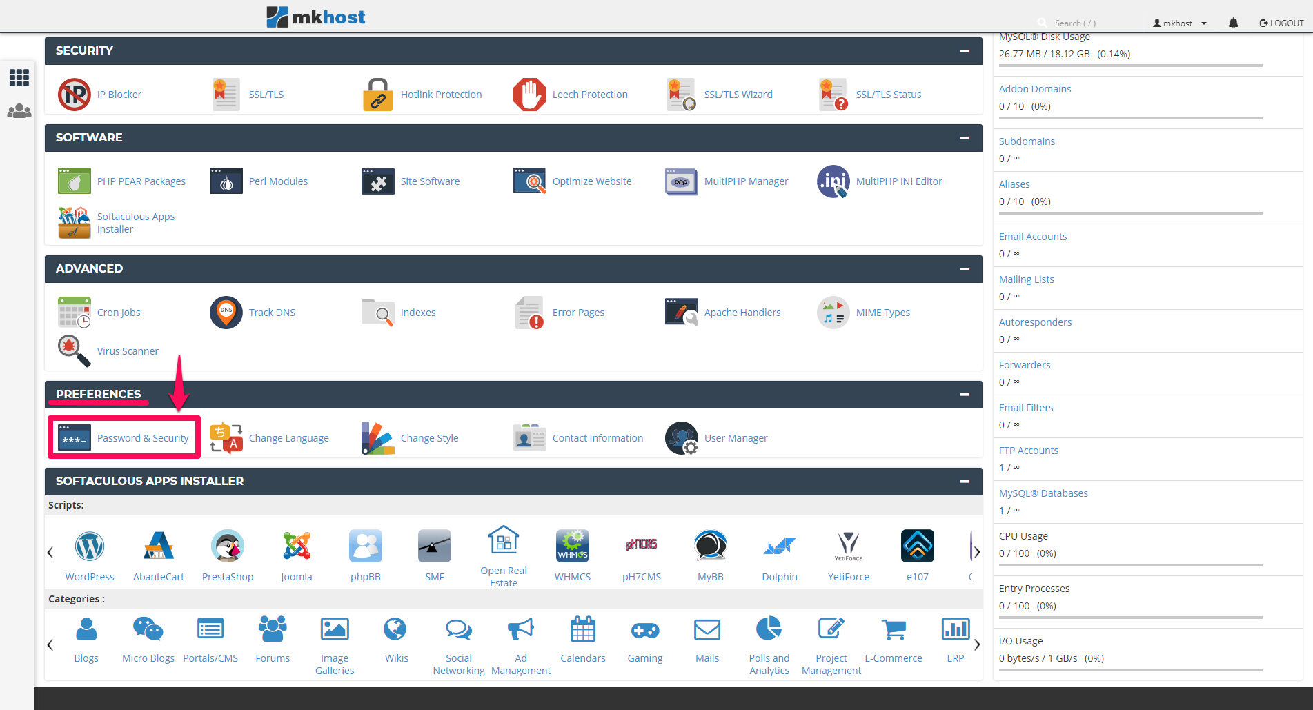Open the Email Accounts statistics link

pyautogui.click(x=1032, y=237)
